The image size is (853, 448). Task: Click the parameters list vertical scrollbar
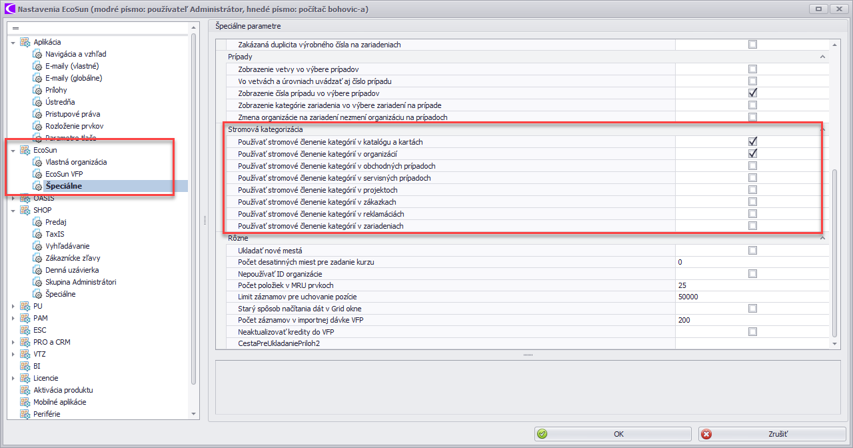click(x=834, y=253)
